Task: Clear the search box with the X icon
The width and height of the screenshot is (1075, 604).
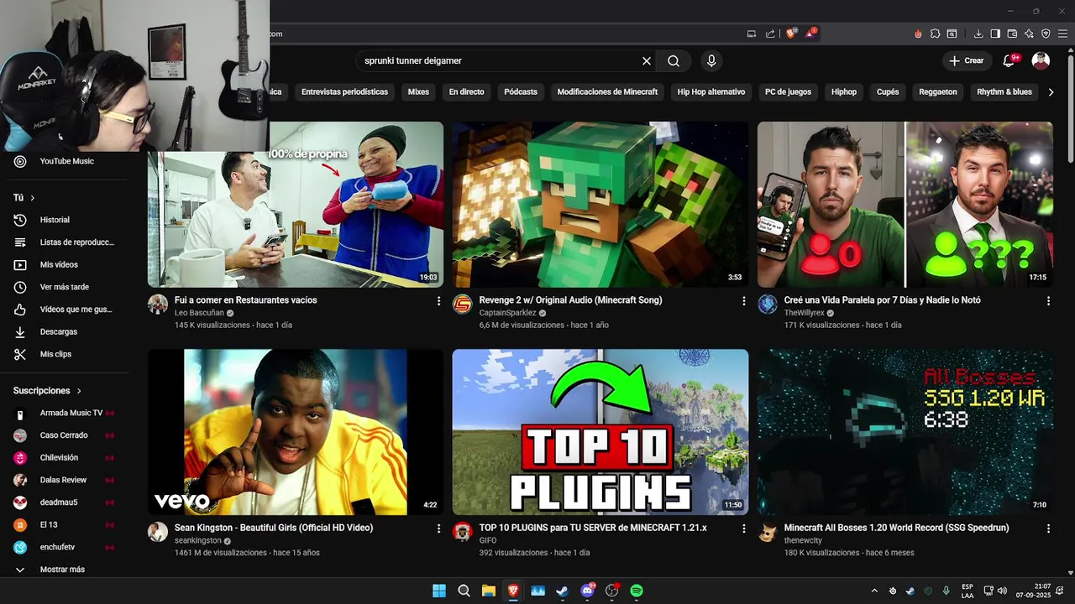Action: click(647, 60)
